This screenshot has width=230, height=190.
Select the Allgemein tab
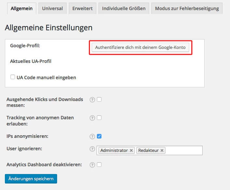tap(22, 8)
